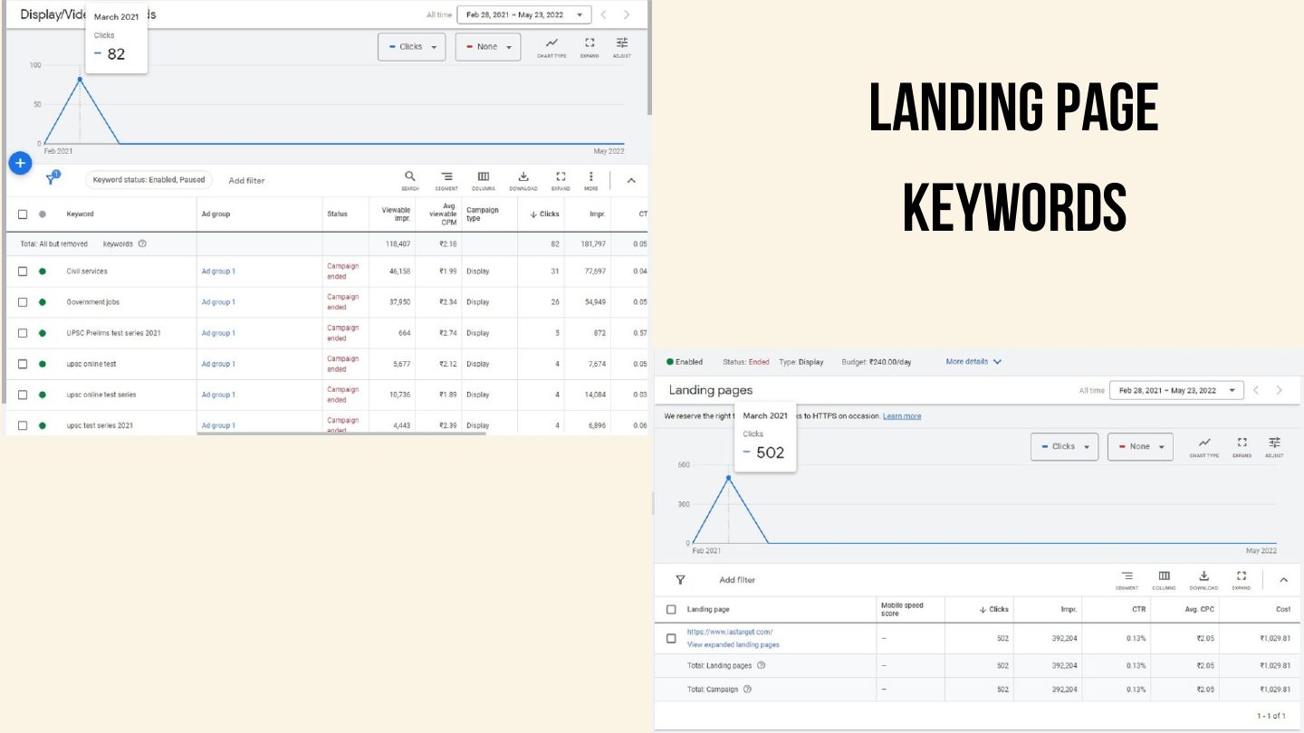Screen dimensions: 1304x733
Task: Click the Avg. CPC column header
Action: pos(1200,609)
